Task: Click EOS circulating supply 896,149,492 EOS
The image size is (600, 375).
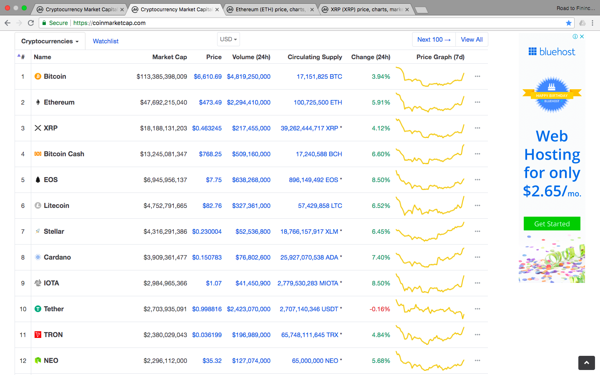Action: 314,180
